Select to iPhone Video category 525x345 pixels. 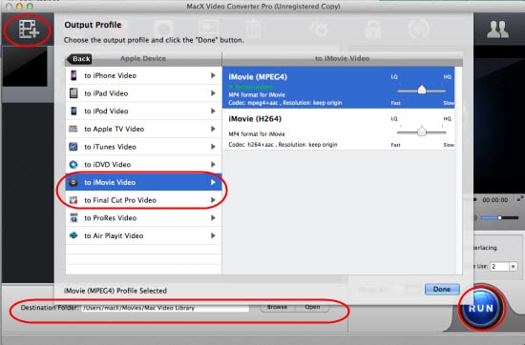[x=143, y=75]
